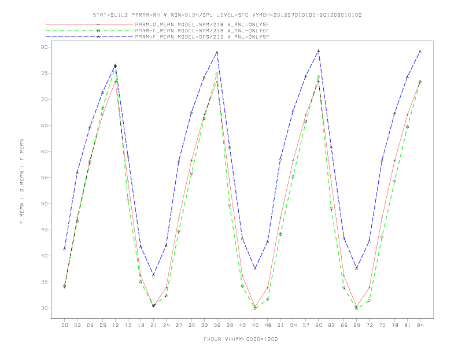458x354 pixels.
Task: Click x-axis forecast hour label 33
Action: [x=204, y=325]
